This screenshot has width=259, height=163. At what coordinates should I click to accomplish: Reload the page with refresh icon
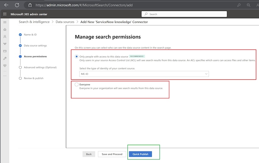[17, 5]
